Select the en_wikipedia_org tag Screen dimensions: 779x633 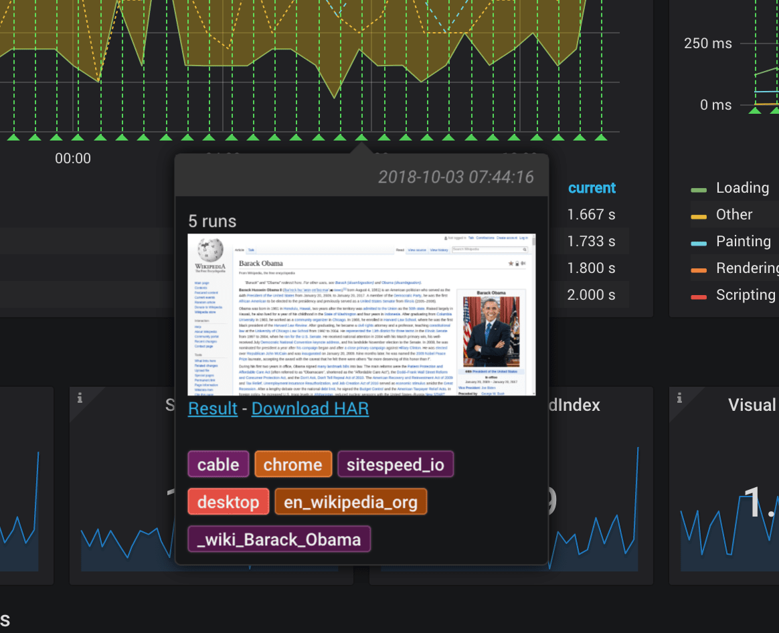tap(351, 502)
